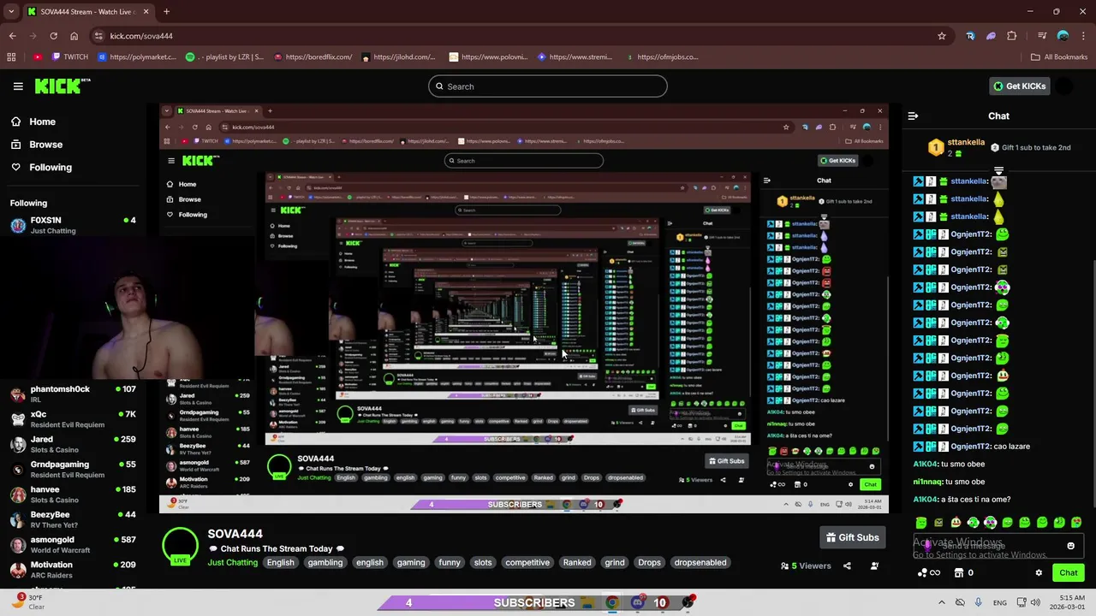Select the Drops tag
This screenshot has height=616, width=1096.
(x=650, y=562)
